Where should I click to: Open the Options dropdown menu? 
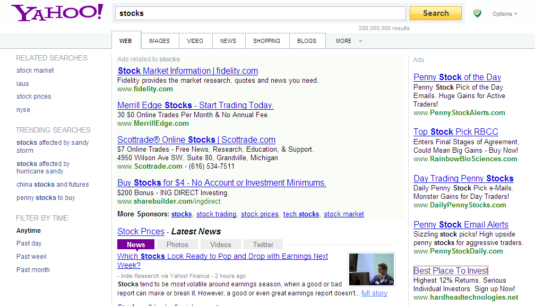click(x=504, y=14)
